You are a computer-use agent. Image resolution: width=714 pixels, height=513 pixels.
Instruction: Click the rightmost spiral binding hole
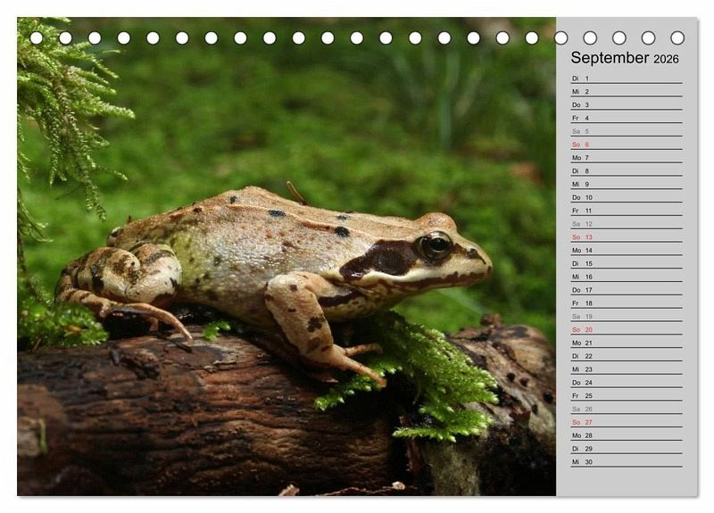[677, 37]
